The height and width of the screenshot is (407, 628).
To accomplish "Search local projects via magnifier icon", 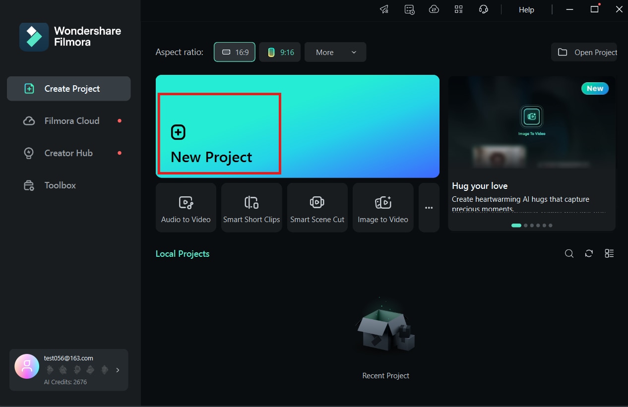I will (569, 254).
